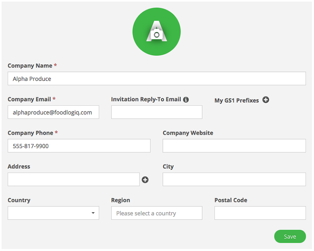
Task: Click the My GS1 Prefixes label
Action: (237, 100)
